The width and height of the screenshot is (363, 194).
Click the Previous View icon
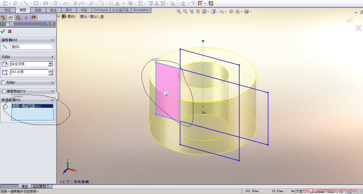point(191,11)
